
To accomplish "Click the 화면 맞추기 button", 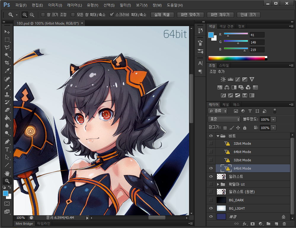I will (191, 15).
